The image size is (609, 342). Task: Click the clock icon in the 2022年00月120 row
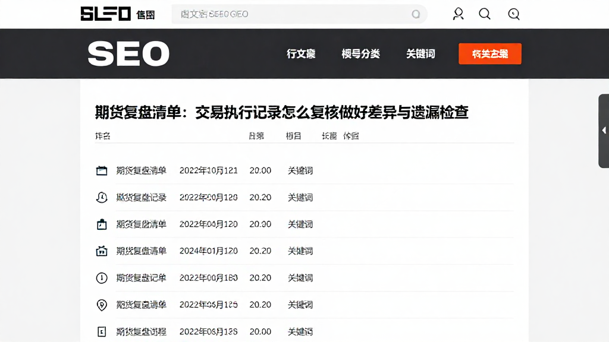(x=102, y=197)
